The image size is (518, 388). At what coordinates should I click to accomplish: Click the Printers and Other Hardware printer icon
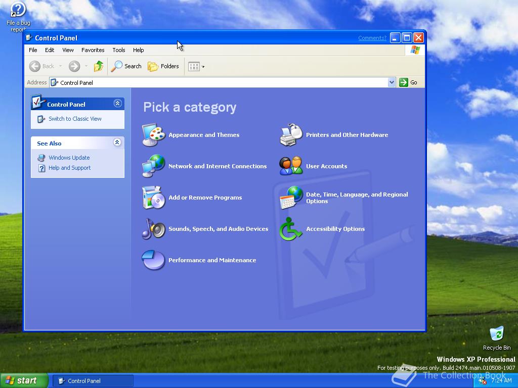pos(291,134)
